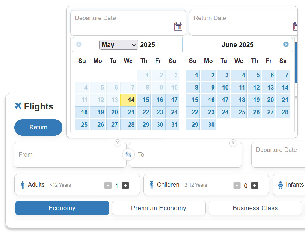Increase Adults count with plus
Viewport: 305px width, 235px height.
[x=125, y=185]
